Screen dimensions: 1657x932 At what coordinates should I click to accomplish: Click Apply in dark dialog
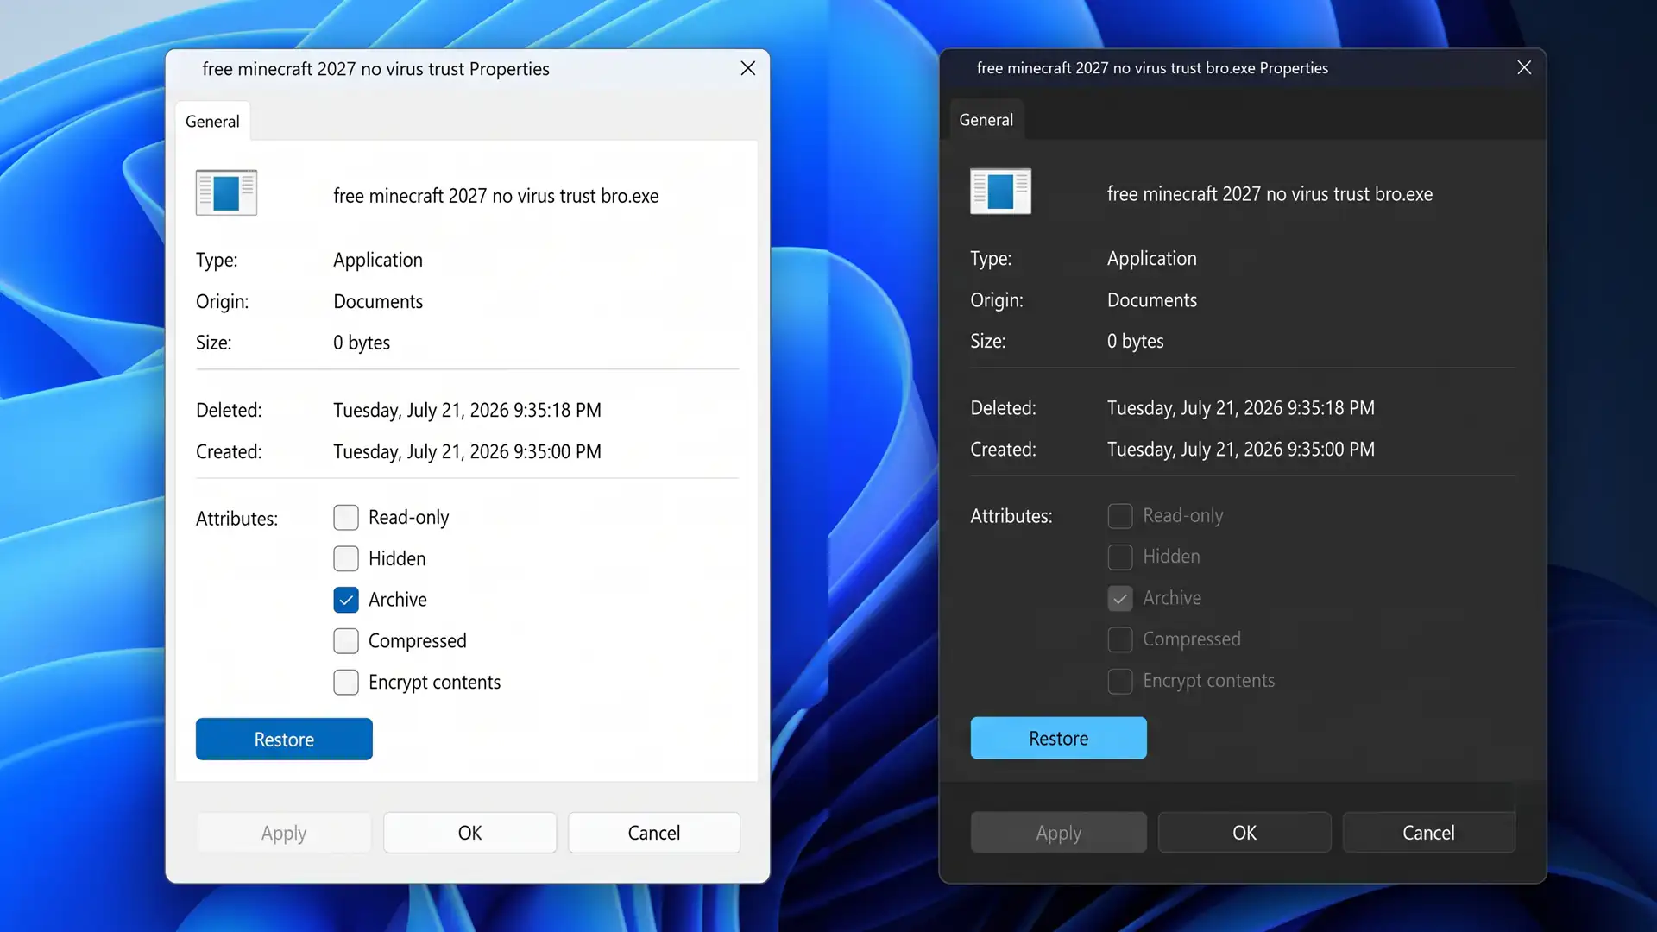pyautogui.click(x=1058, y=833)
